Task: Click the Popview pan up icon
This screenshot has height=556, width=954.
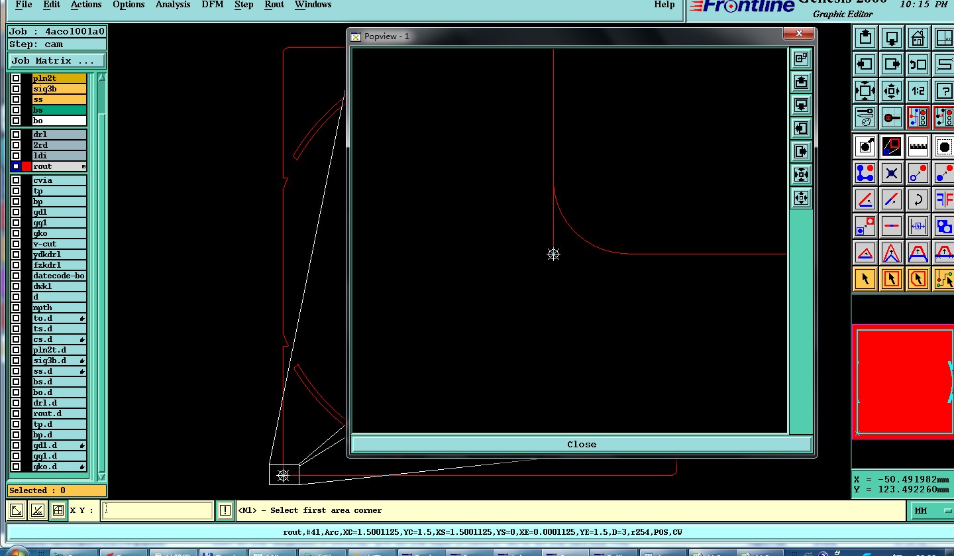Action: pyautogui.click(x=801, y=82)
